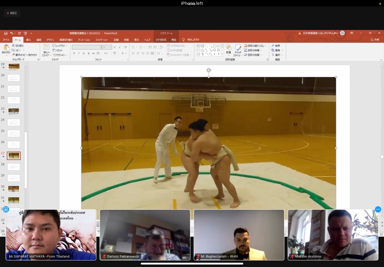
Task: Select slide 19 thumbnail
Action: (14, 67)
